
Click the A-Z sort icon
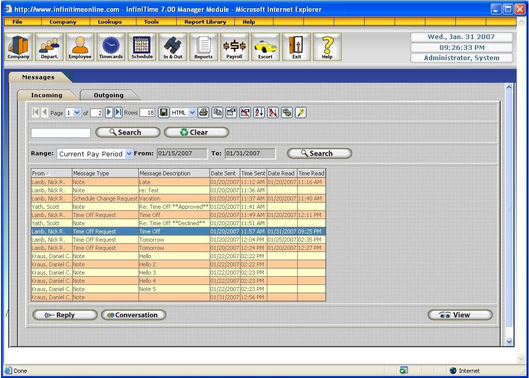259,113
